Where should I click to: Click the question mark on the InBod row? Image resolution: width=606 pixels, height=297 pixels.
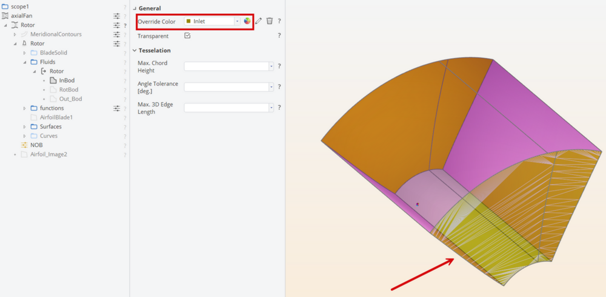[125, 81]
